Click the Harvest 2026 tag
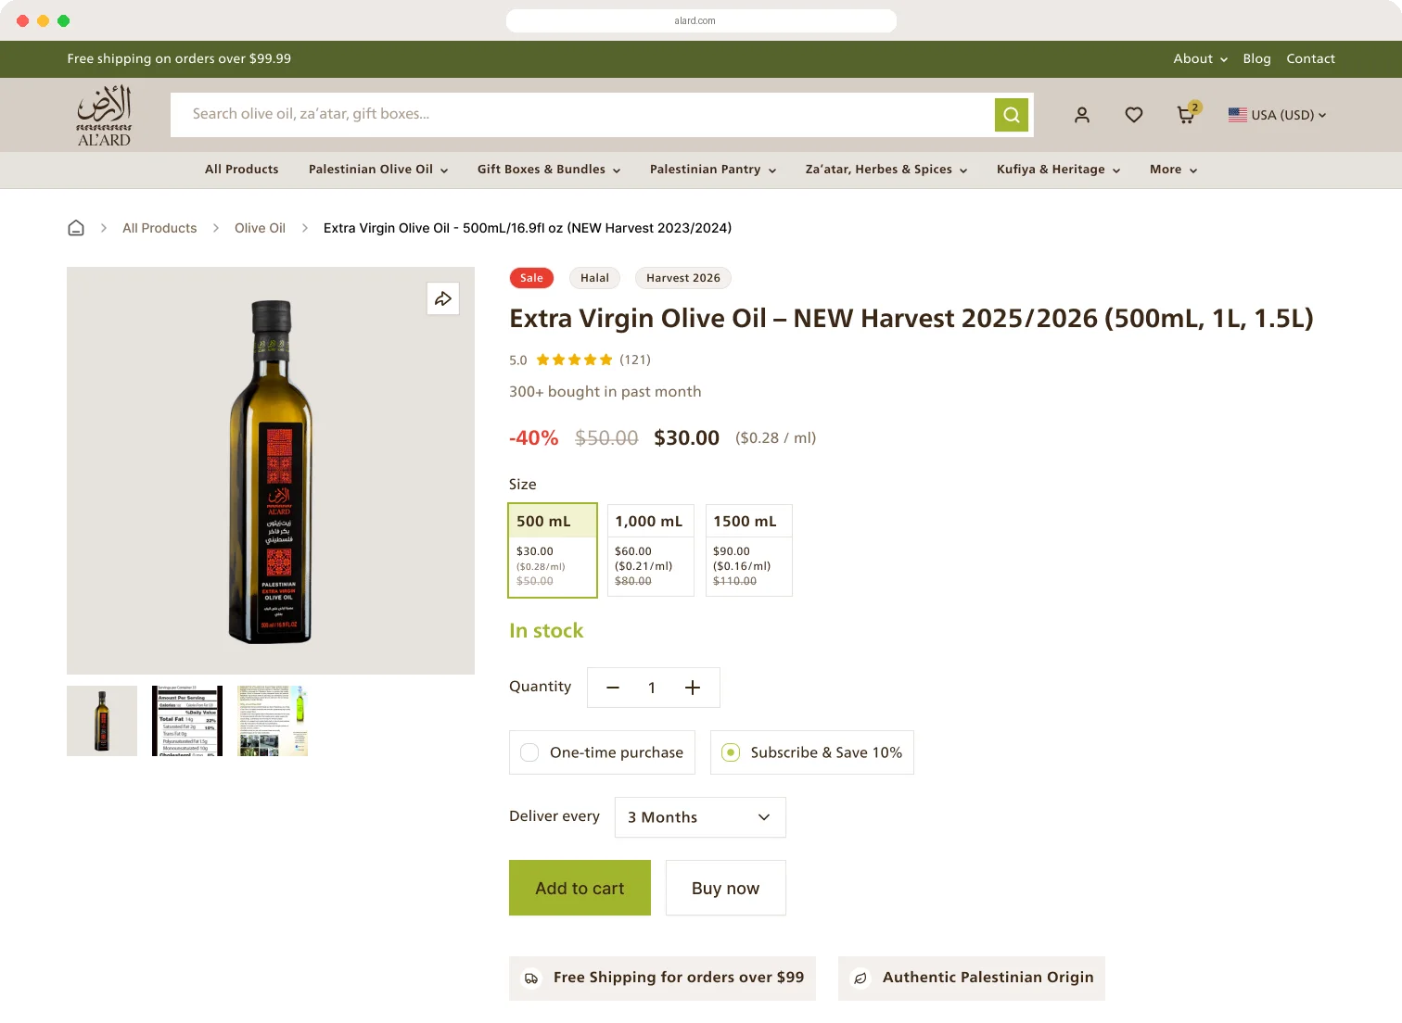This screenshot has height=1023, width=1402. tap(683, 278)
